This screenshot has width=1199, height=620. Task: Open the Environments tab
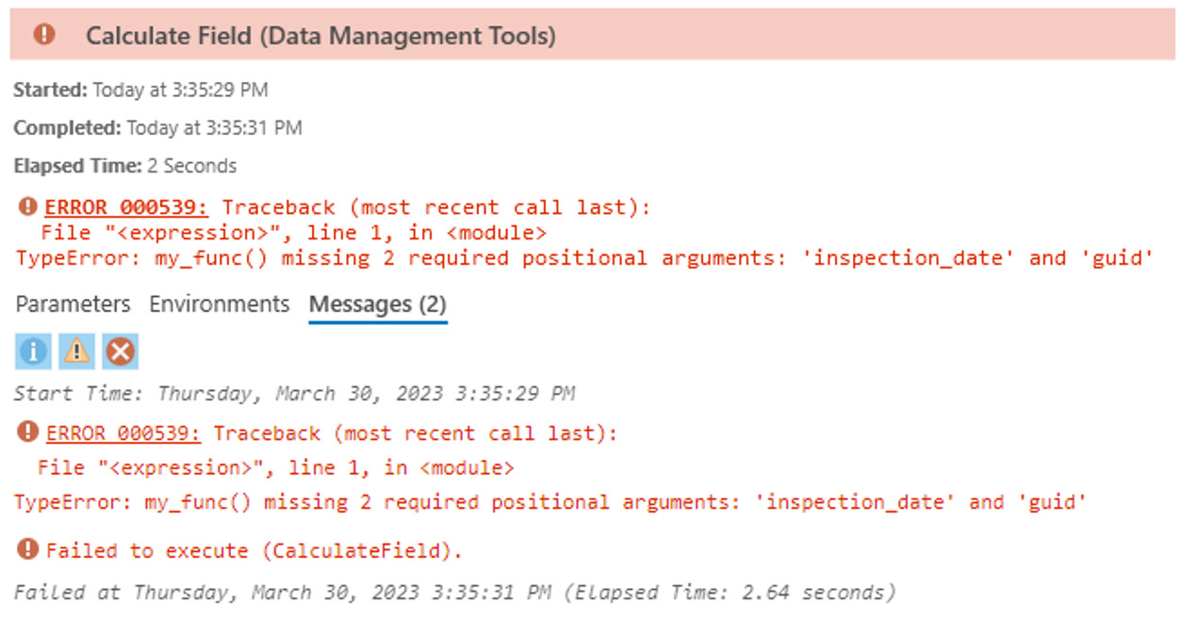pos(219,304)
